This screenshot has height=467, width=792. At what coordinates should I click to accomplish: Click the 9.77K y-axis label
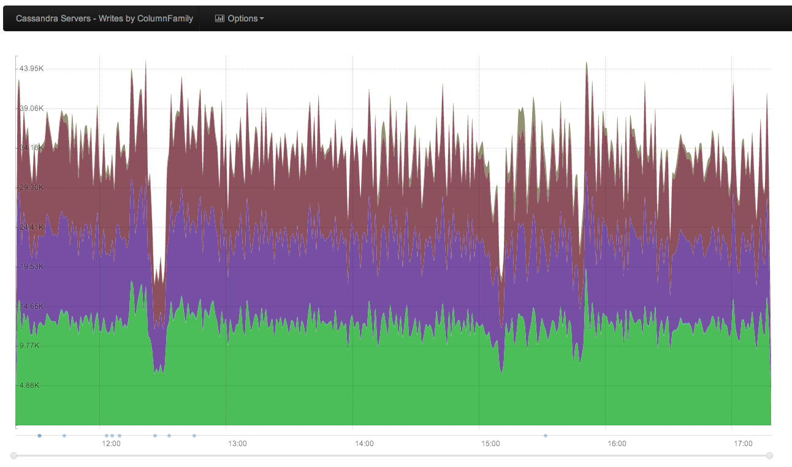30,346
